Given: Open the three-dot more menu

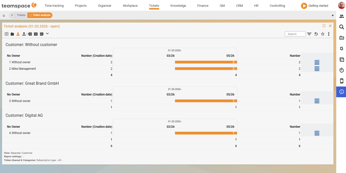Looking at the screenshot, I should 329,34.
